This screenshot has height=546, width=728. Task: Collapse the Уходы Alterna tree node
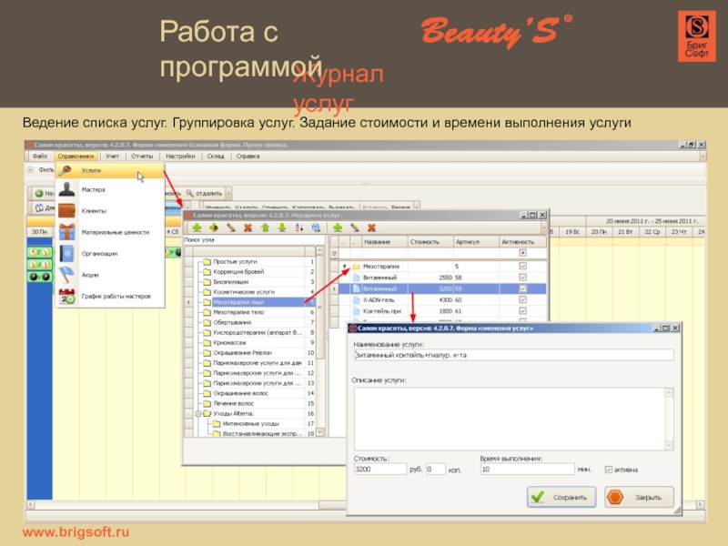pos(198,414)
